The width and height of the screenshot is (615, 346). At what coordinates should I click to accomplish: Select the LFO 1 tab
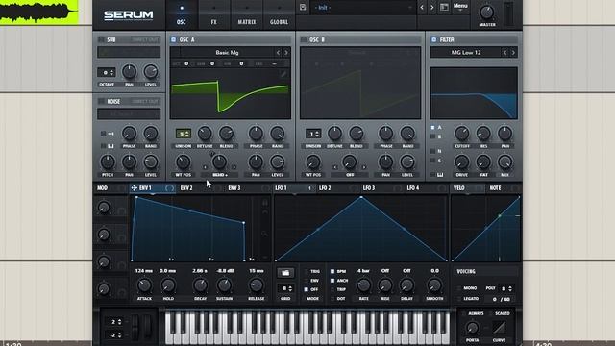click(281, 188)
